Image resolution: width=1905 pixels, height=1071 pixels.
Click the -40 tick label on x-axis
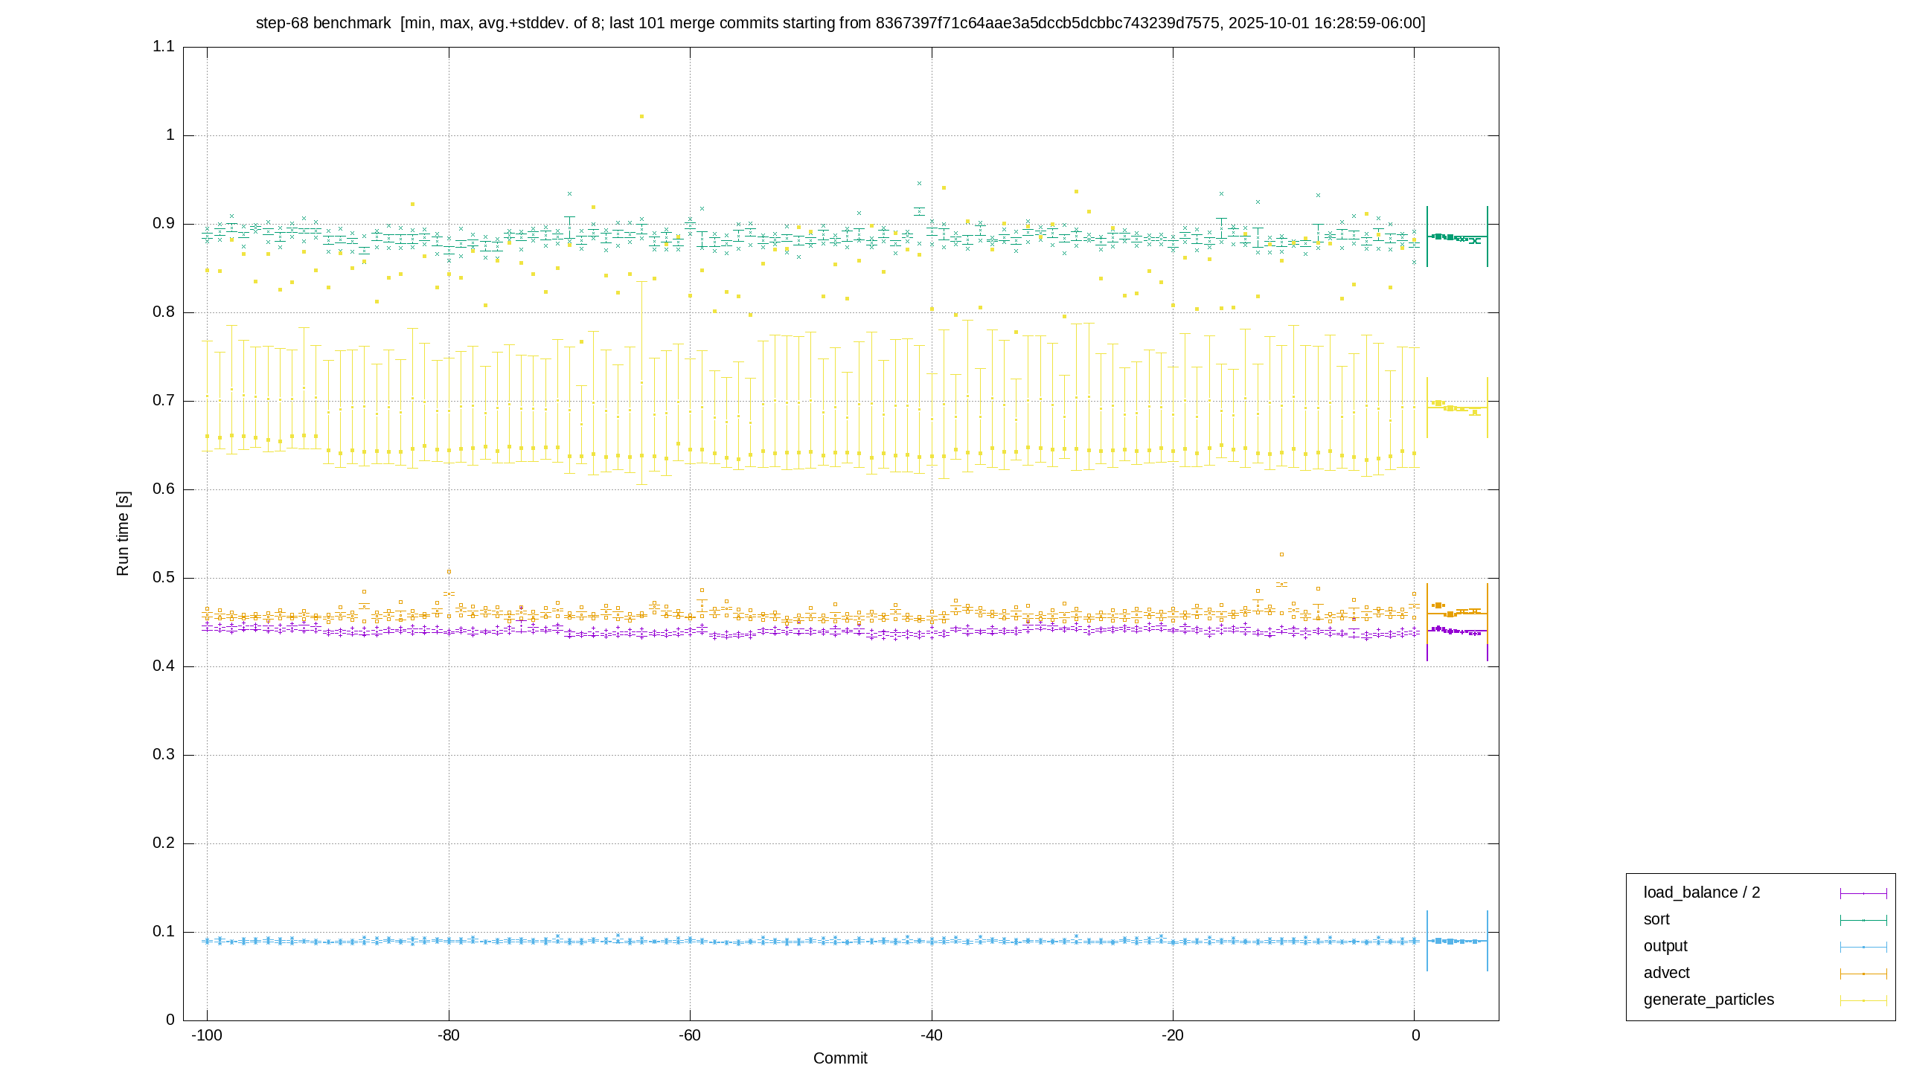coord(932,1035)
